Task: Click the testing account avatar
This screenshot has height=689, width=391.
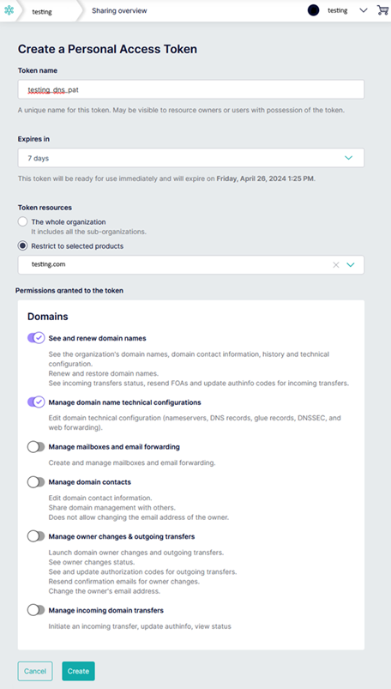Action: (x=313, y=10)
